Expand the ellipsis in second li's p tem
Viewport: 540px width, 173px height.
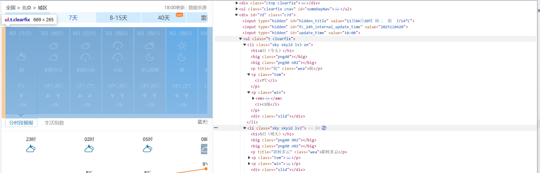tap(289, 158)
